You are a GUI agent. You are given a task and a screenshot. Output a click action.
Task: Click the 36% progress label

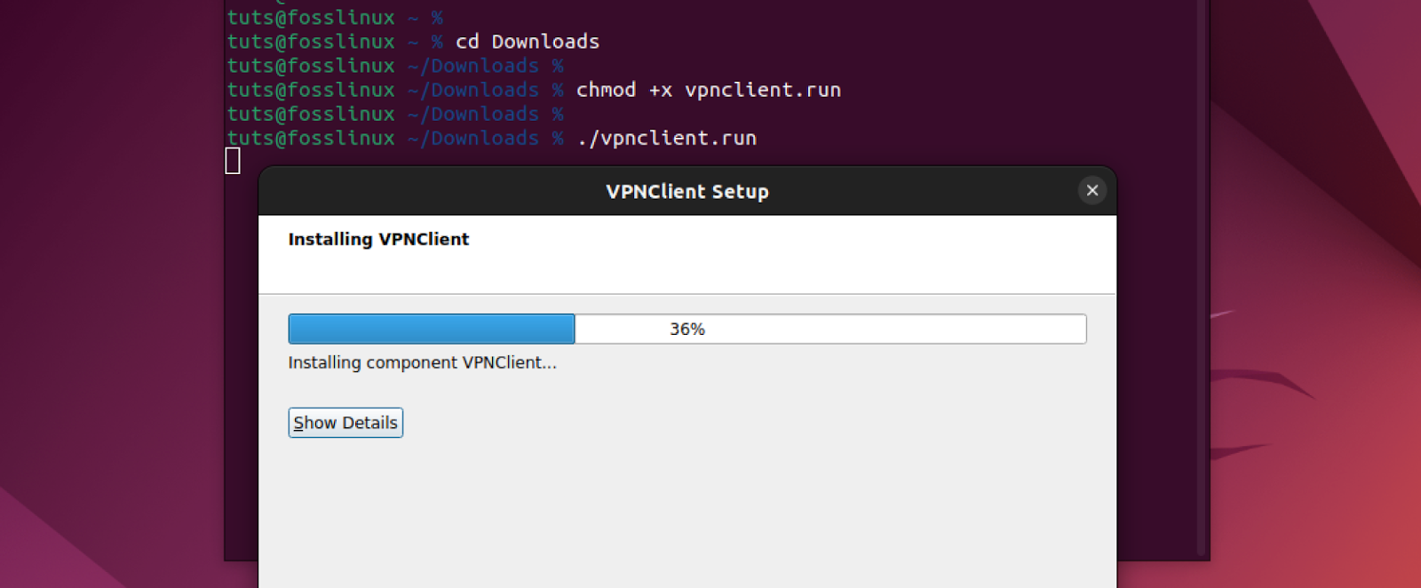687,329
